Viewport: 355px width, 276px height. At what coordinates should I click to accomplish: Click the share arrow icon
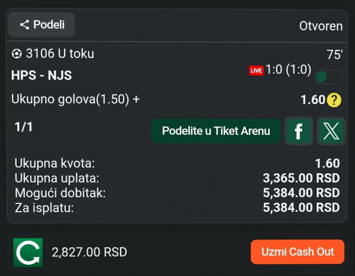(x=25, y=25)
